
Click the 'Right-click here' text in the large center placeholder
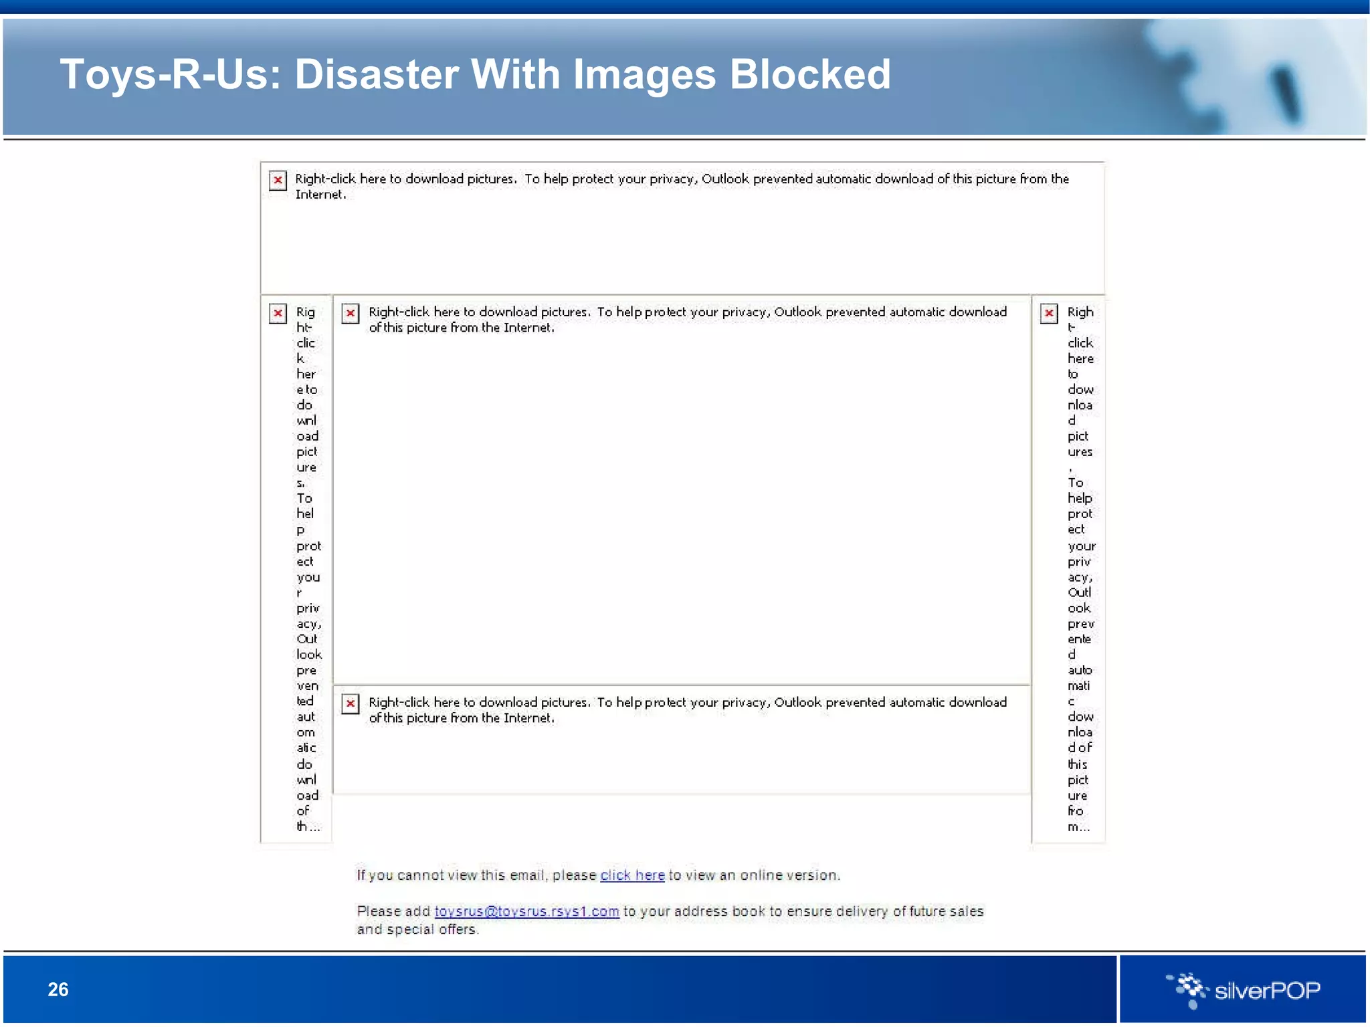[x=688, y=320]
